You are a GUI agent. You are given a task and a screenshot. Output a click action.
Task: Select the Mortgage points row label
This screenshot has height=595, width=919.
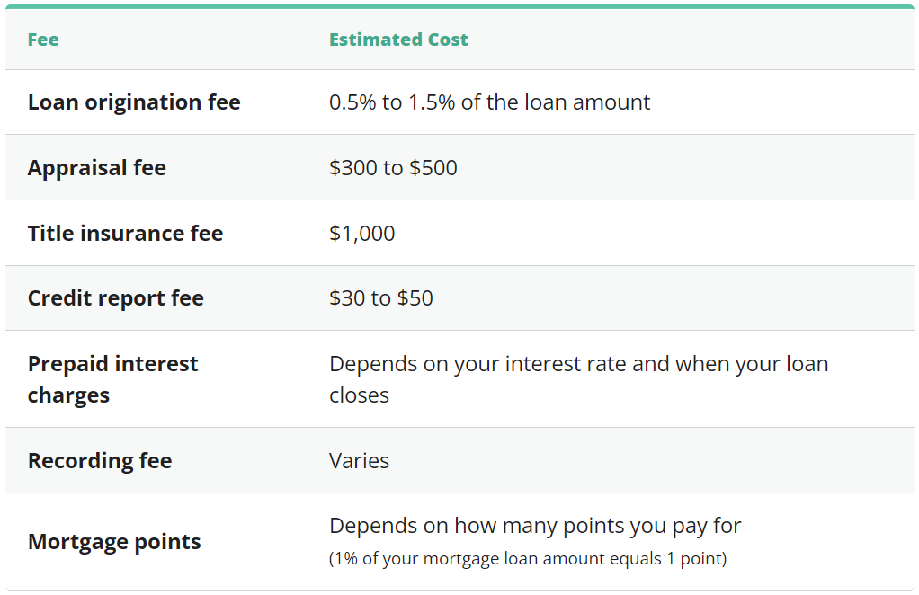(114, 542)
